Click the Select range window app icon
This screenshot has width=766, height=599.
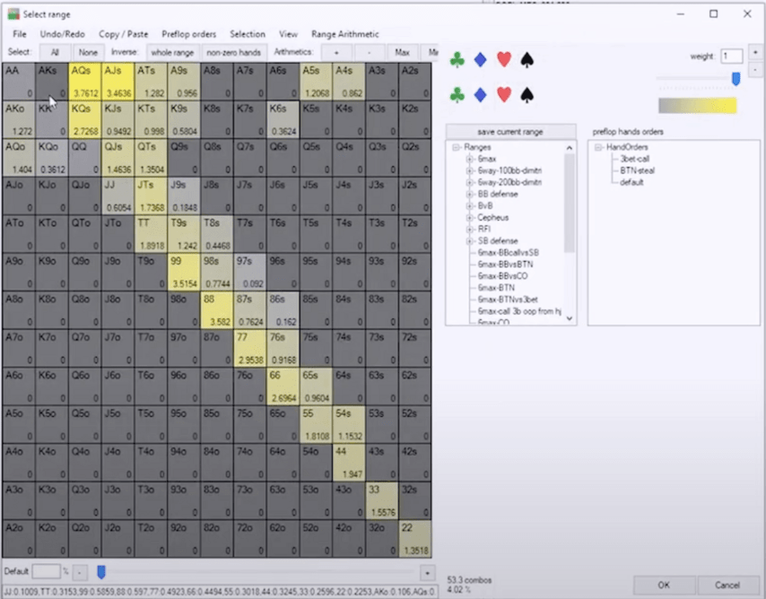[13, 13]
